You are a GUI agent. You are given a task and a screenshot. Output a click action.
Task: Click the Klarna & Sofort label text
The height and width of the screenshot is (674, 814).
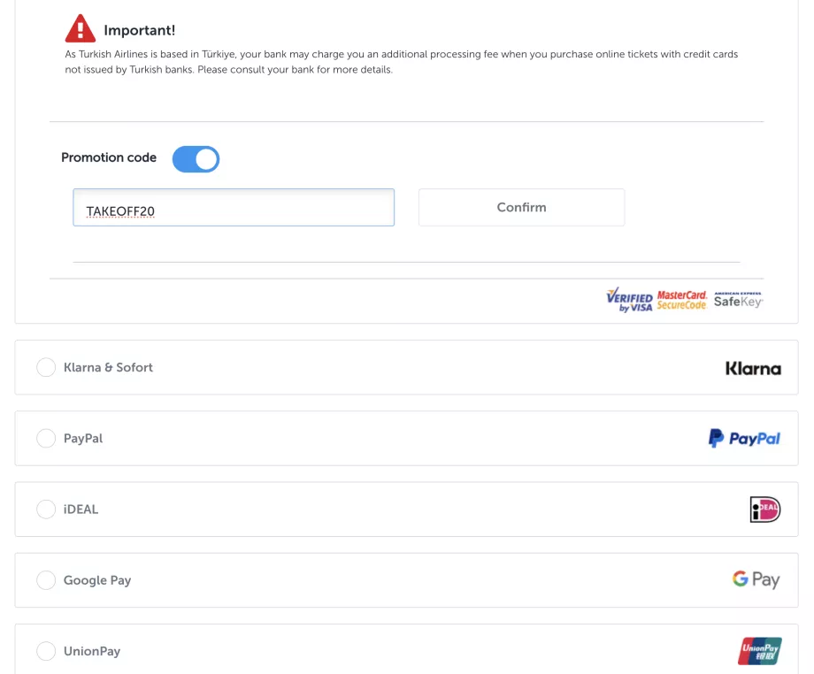(108, 367)
